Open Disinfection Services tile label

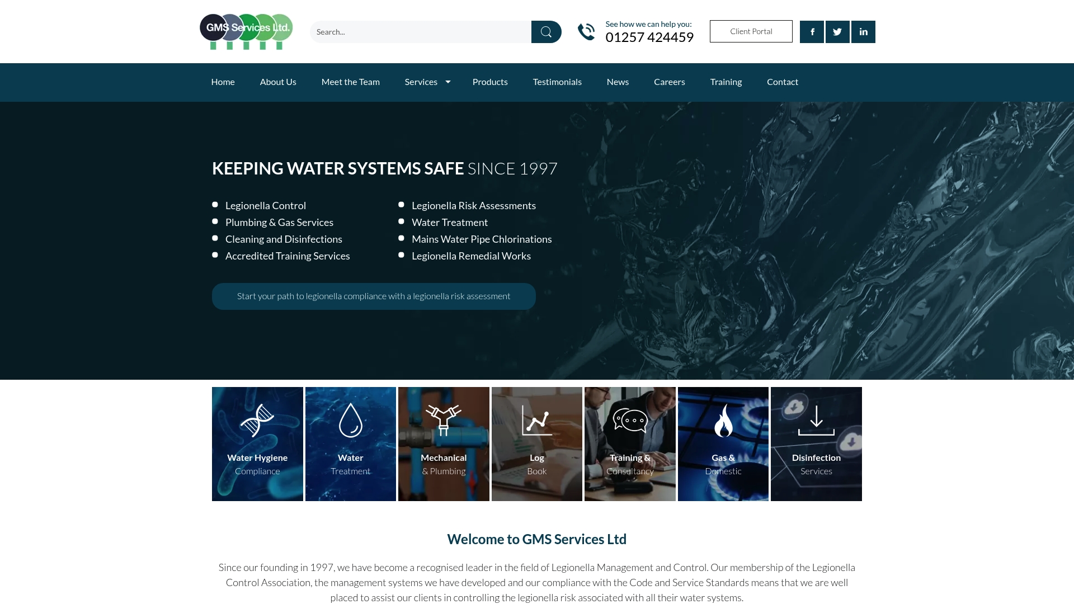(816, 464)
